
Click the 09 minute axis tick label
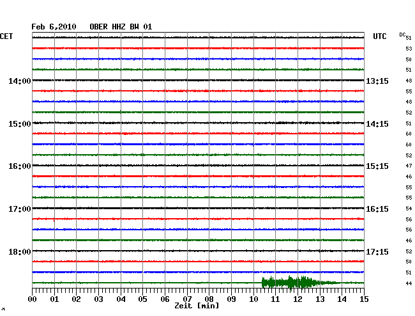[231, 299]
